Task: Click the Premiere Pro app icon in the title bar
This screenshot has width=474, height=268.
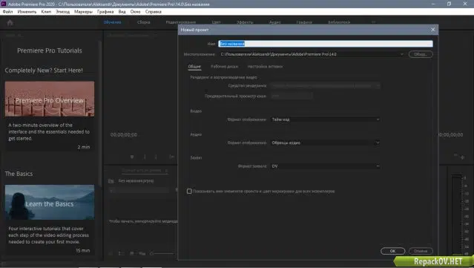Action: pyautogui.click(x=4, y=4)
